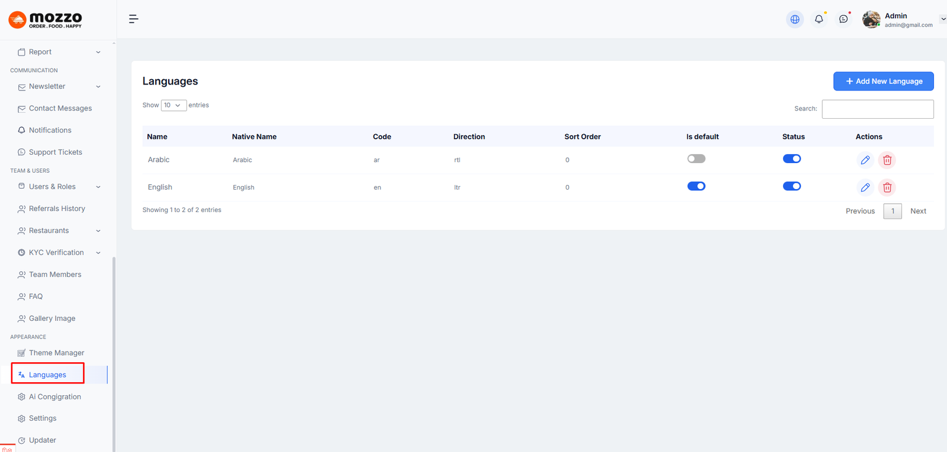Click the delete trash icon for English
Viewport: 947px width, 452px height.
click(x=887, y=187)
